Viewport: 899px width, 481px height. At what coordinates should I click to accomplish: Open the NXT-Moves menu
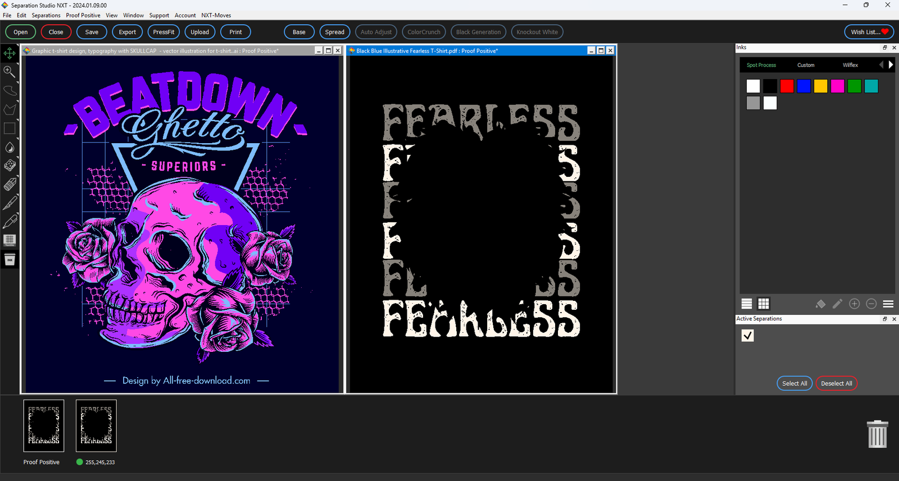click(x=216, y=15)
